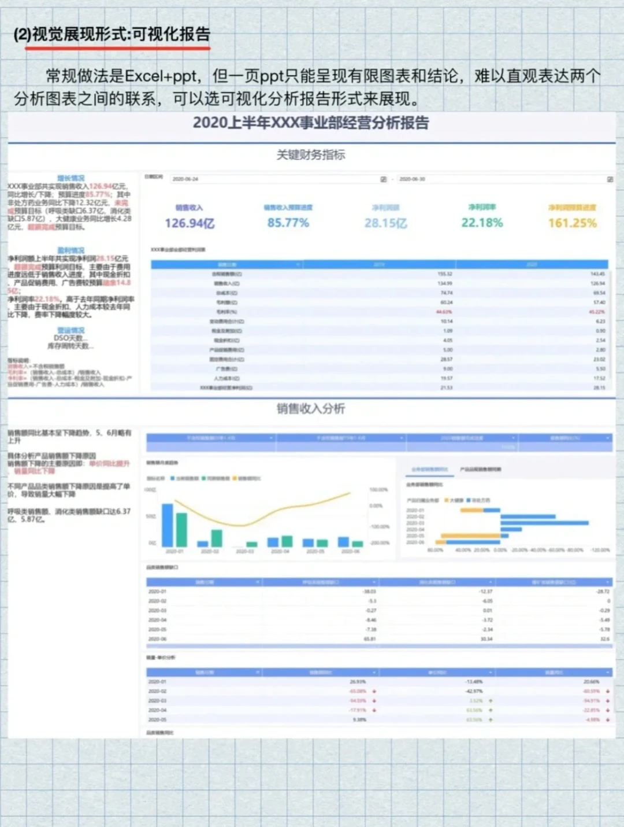Select the report title 2020上半年XXX事业部经营分析报告
This screenshot has width=624, height=827.
pyautogui.click(x=311, y=123)
